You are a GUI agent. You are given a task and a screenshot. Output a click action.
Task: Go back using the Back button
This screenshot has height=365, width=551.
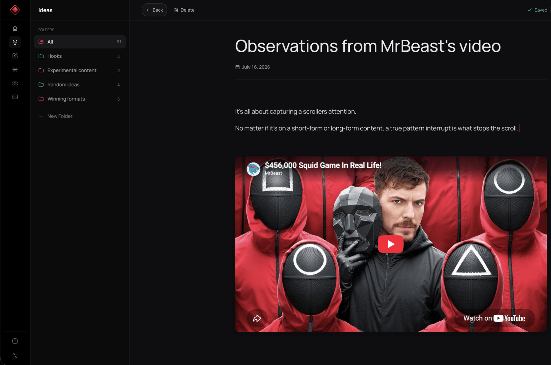[154, 10]
